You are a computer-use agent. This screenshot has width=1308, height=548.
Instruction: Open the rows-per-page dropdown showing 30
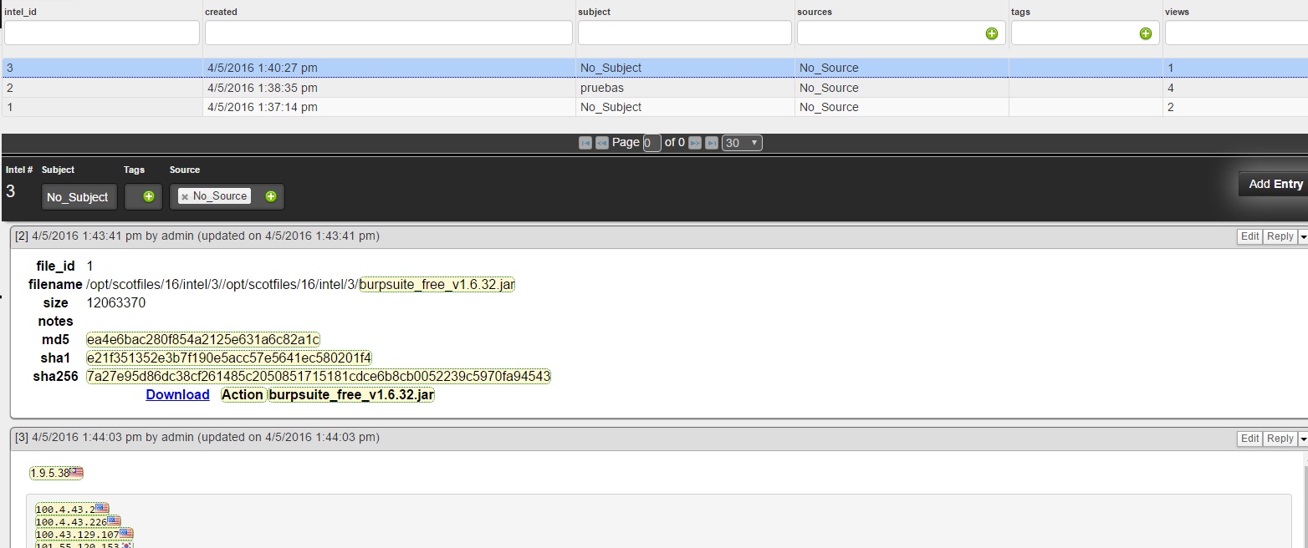742,143
